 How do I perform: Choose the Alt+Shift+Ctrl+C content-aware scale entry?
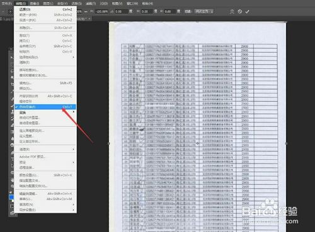click(x=45, y=96)
